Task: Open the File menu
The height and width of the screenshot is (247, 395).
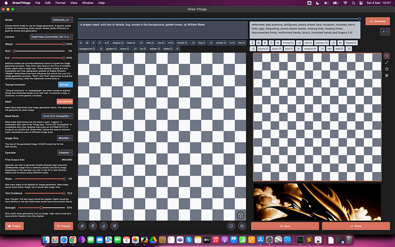Action: (x=38, y=3)
